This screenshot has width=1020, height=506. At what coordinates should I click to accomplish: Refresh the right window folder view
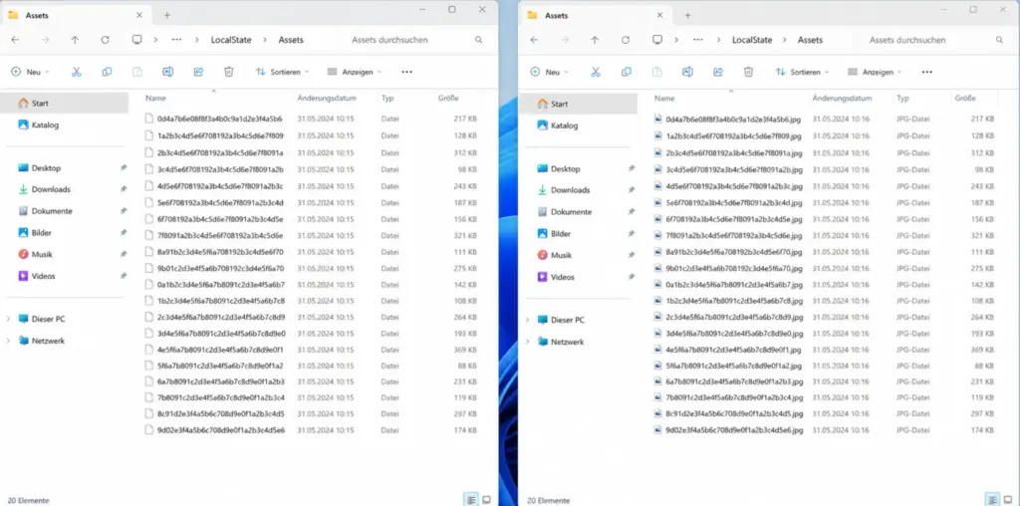[x=626, y=40]
